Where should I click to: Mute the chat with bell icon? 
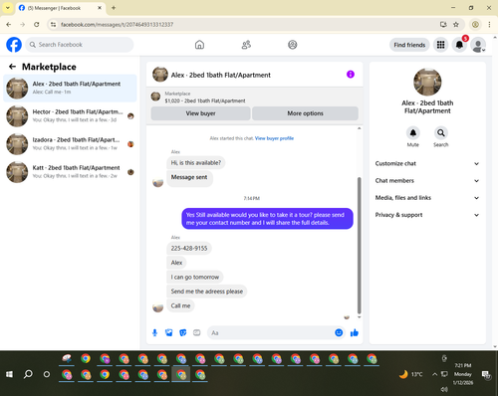[x=413, y=133]
